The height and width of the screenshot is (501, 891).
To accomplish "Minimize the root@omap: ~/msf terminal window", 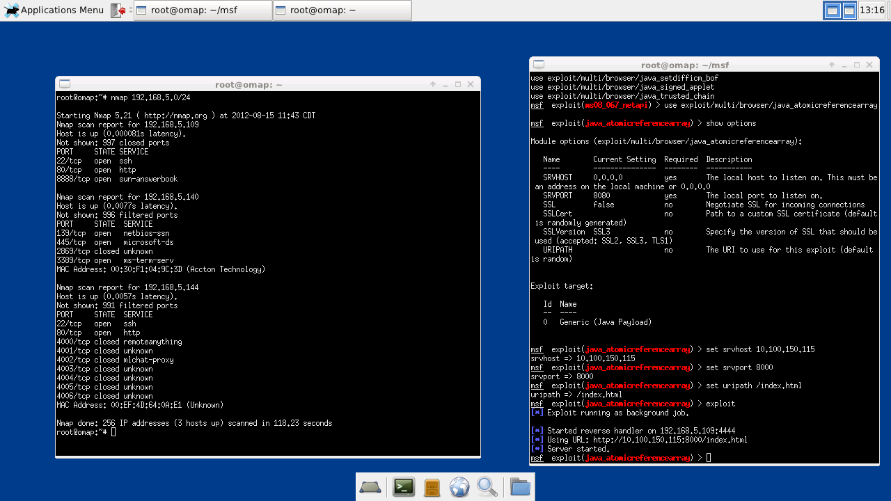I will tap(844, 65).
